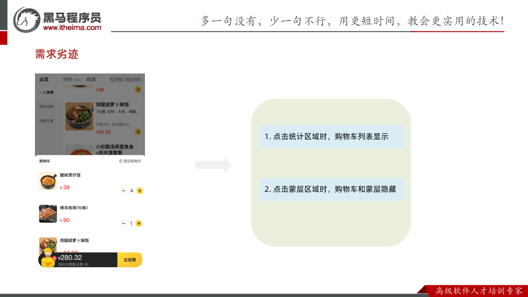Click the ¥280.32 total in the cart bar
528x297 pixels.
(x=70, y=258)
